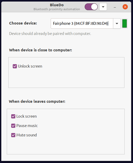The height and width of the screenshot is (163, 133).
Task: Click the 'When device is close to computer' heading
Action: pyautogui.click(x=41, y=50)
